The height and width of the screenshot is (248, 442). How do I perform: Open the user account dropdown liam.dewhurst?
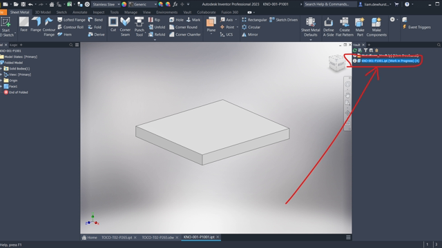(376, 4)
